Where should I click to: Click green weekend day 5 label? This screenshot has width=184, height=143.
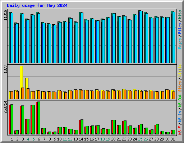tap(33, 139)
